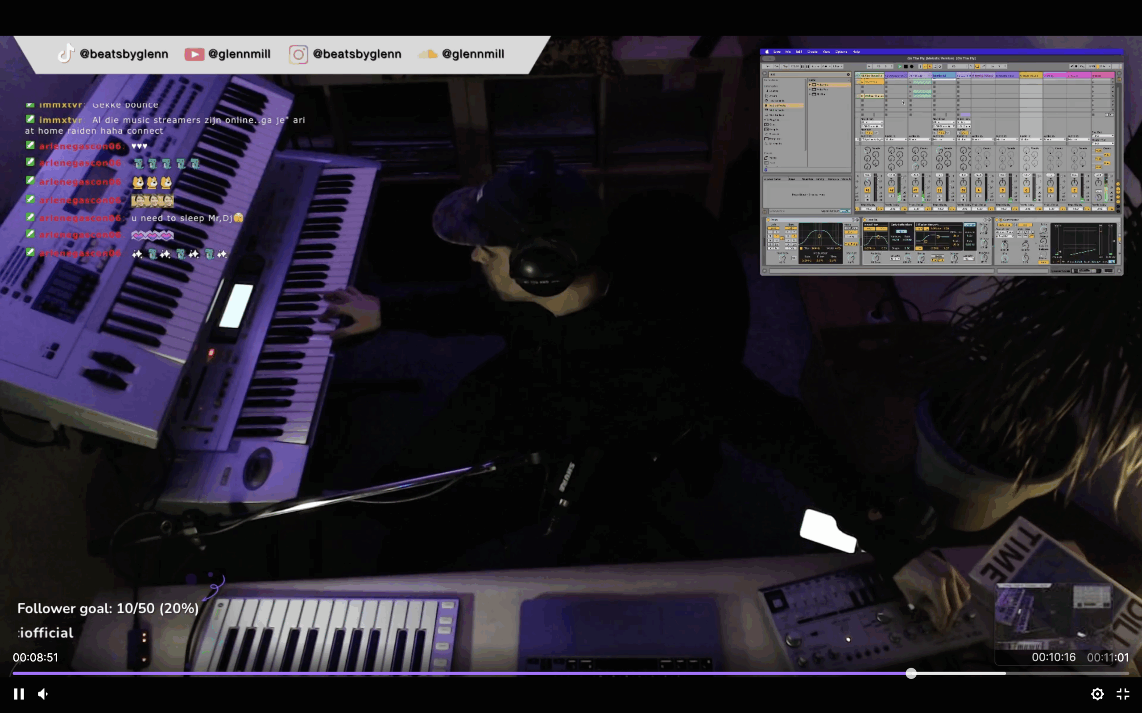1142x713 pixels.
Task: Toggle the Compressor device on/off switch
Action: [x=997, y=220]
